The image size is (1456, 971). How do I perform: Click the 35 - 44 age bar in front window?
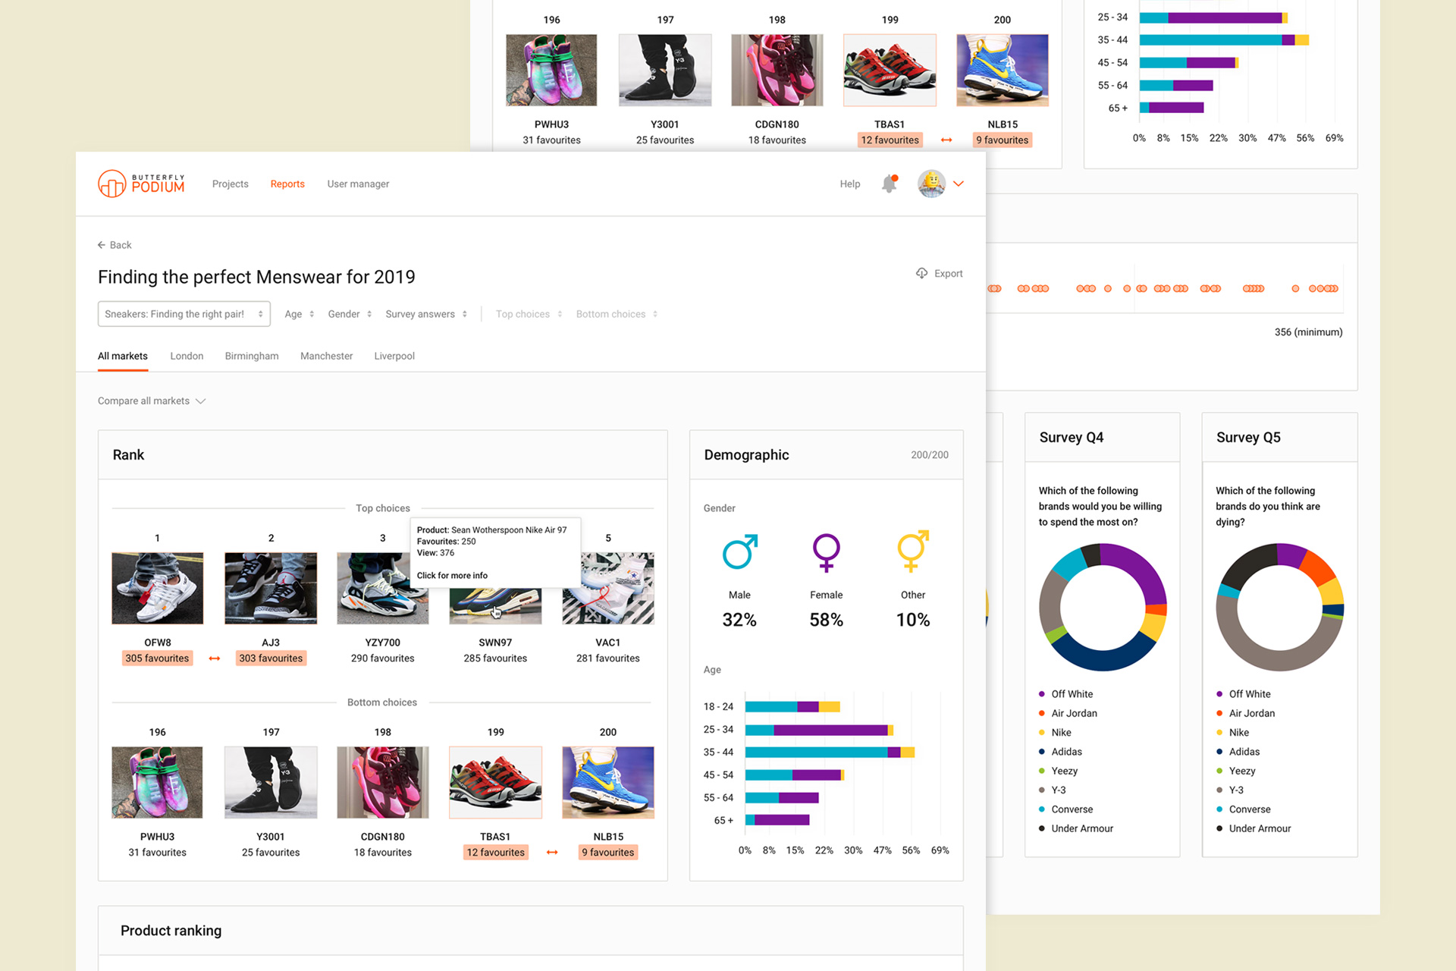[830, 753]
